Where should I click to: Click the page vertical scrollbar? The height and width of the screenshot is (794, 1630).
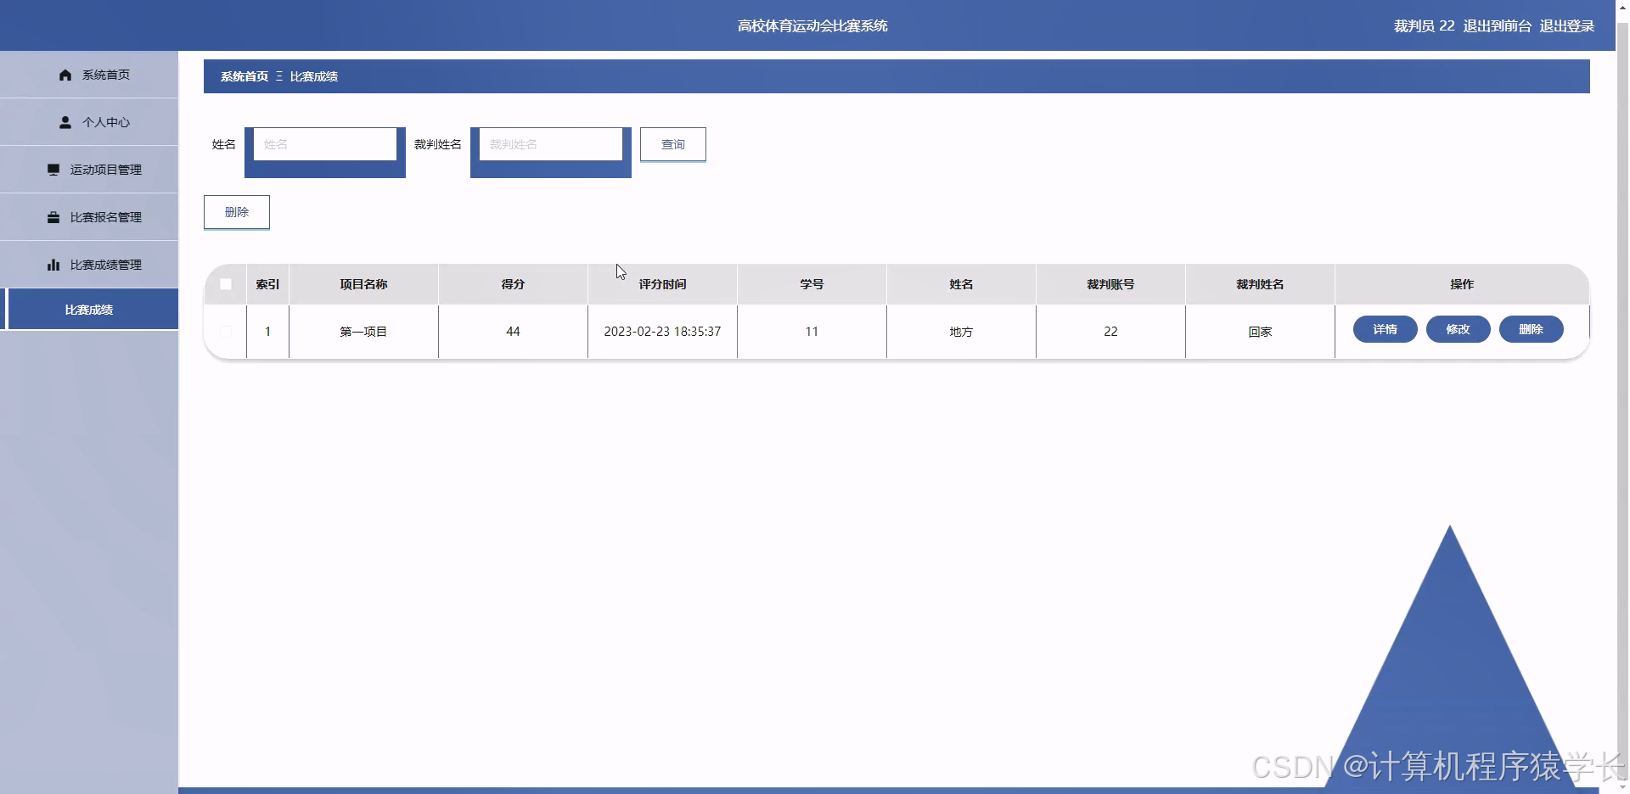coord(1622,397)
